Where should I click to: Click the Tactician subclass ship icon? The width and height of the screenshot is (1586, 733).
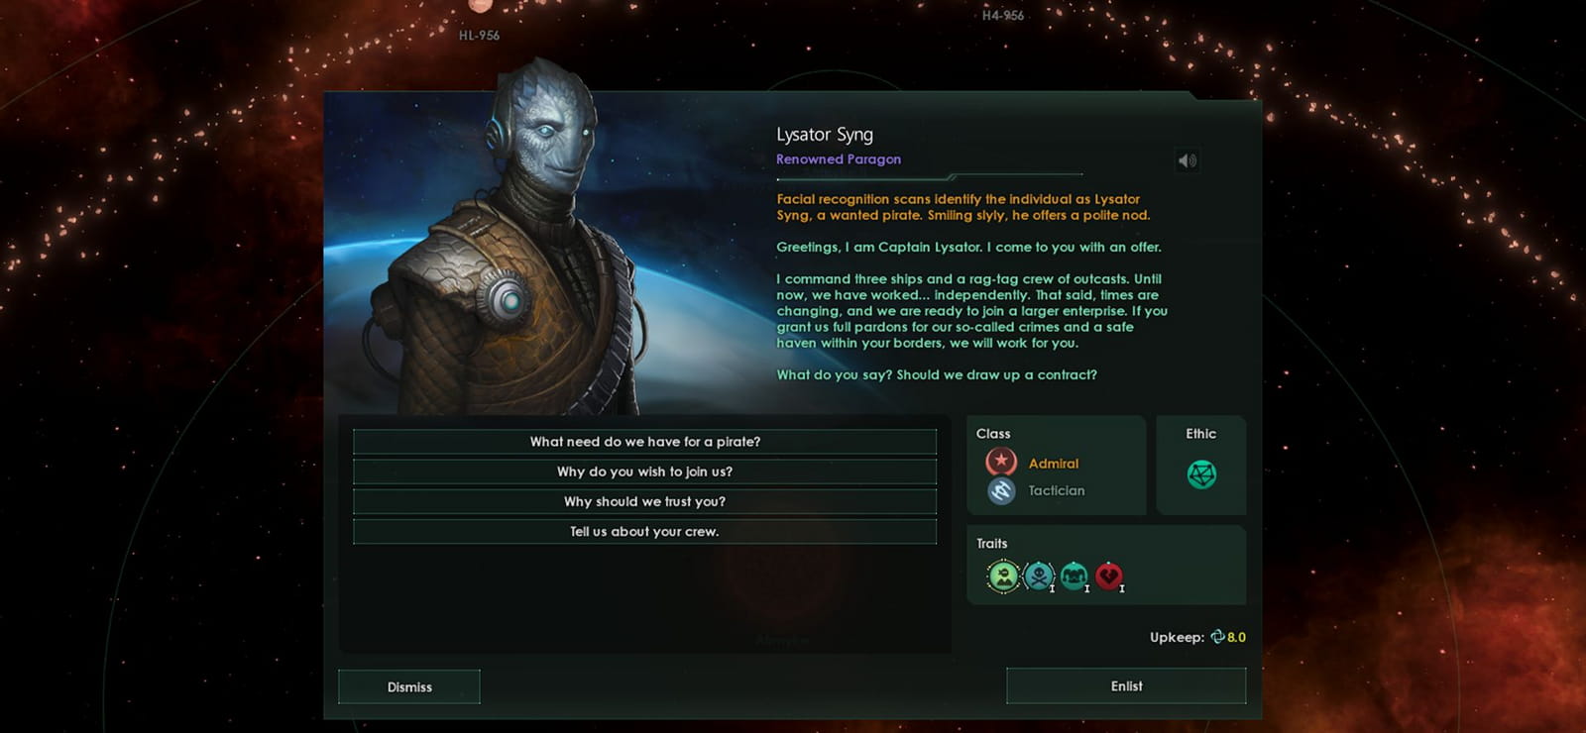pos(1001,490)
